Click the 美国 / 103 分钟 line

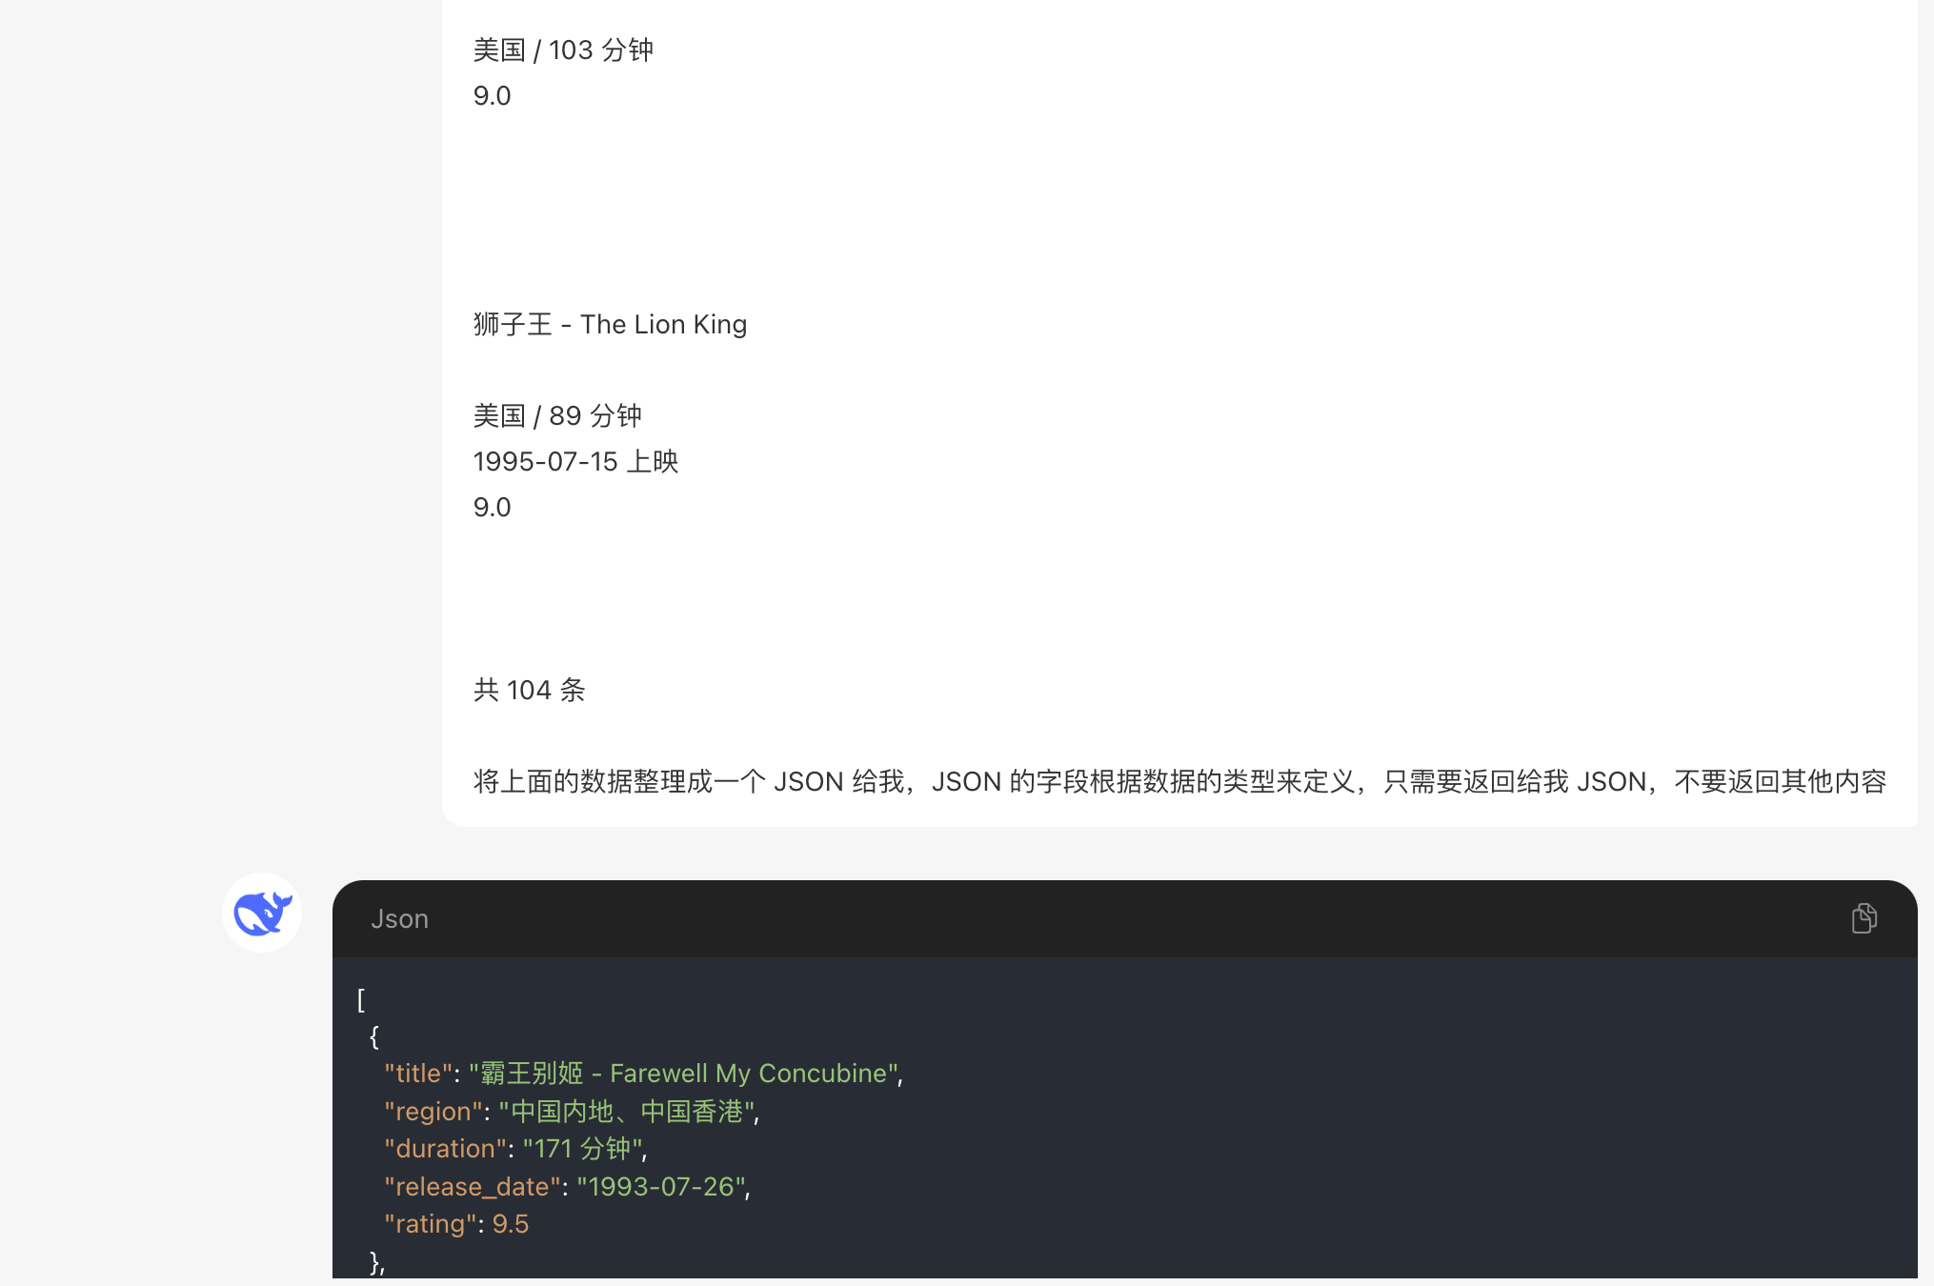click(563, 50)
